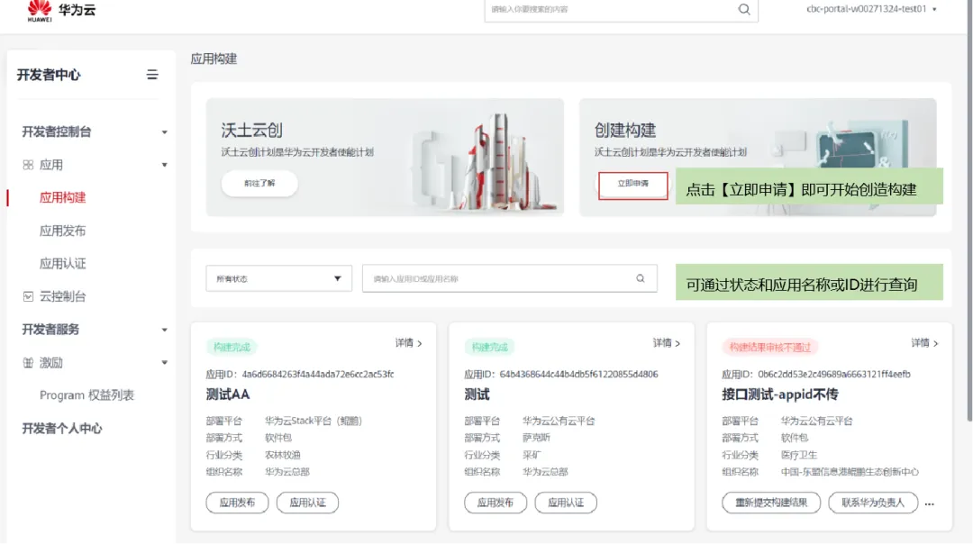The height and width of the screenshot is (544, 973).
Task: Click the 构建完成 tag on 测试AA card
Action: coord(232,348)
